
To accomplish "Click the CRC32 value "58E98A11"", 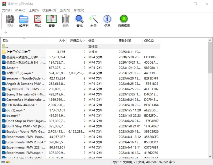I will point(151,68).
